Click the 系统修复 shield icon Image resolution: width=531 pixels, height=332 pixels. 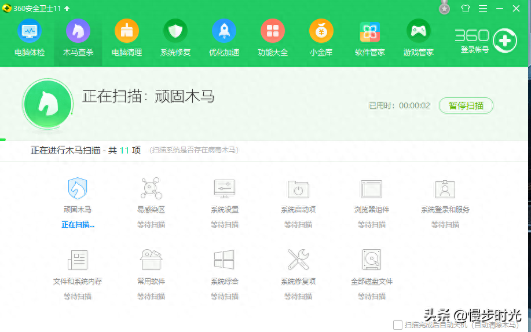pyautogui.click(x=175, y=31)
